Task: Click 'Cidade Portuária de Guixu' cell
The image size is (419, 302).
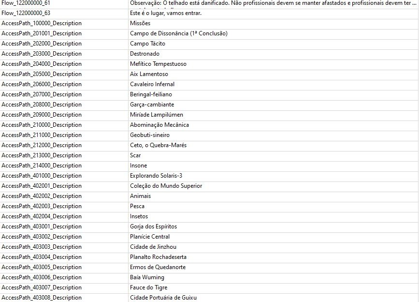Action: pos(273,298)
